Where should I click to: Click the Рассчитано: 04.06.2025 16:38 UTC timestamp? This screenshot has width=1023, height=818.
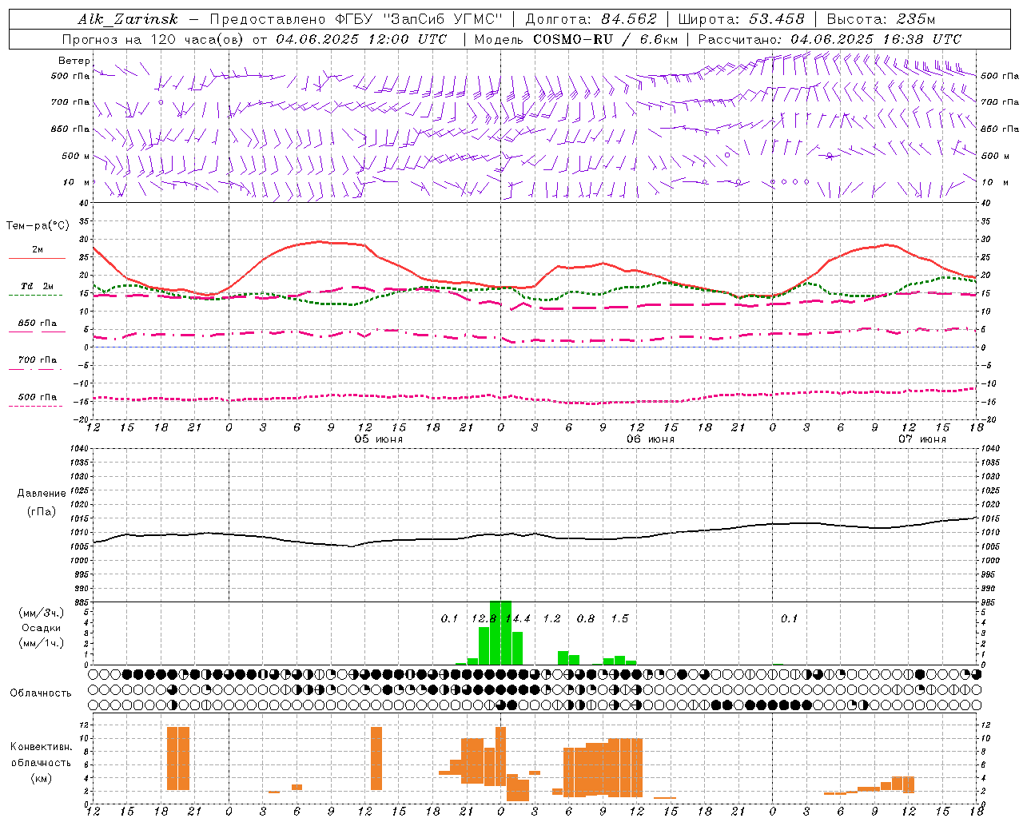click(830, 39)
